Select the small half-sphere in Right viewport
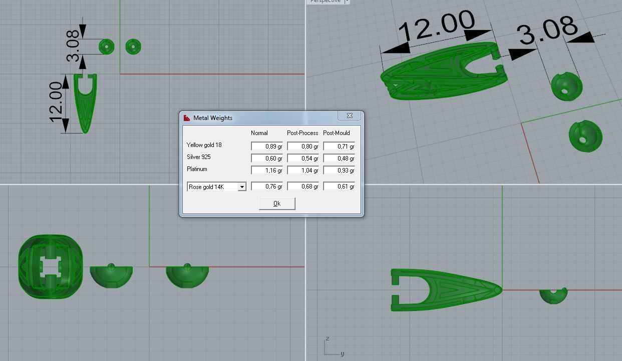This screenshot has width=622, height=361. (x=553, y=295)
